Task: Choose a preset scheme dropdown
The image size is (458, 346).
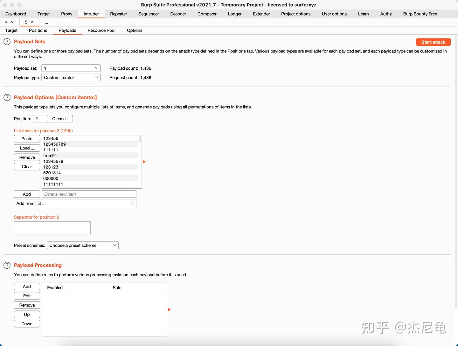Action: (83, 246)
